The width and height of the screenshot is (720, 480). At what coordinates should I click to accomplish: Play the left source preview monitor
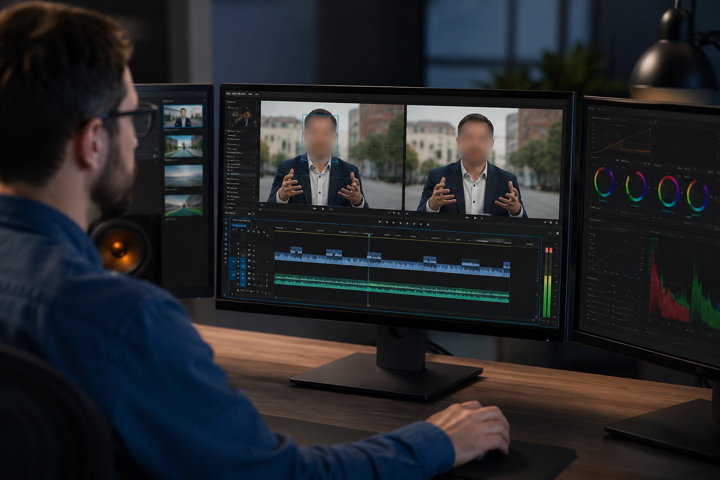click(323, 209)
